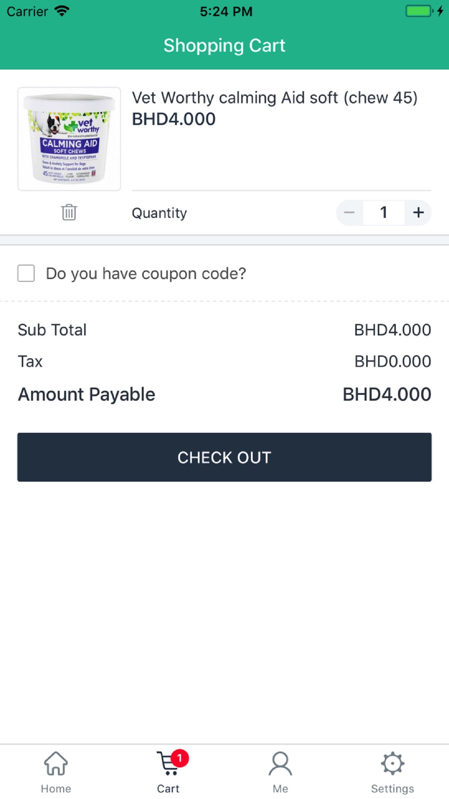Tap the item price BHD4.000 under title
This screenshot has height=799, width=449.
(x=174, y=119)
